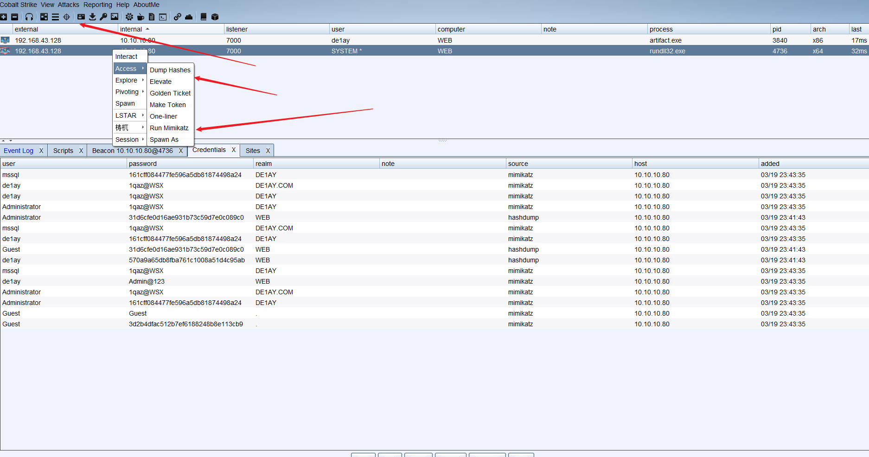869x457 pixels.
Task: Open Listeners via the headphones icon
Action: 29,17
